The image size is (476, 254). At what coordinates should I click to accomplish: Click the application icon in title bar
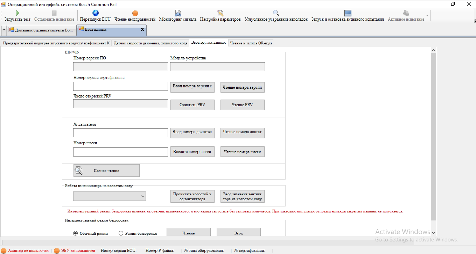click(3, 4)
